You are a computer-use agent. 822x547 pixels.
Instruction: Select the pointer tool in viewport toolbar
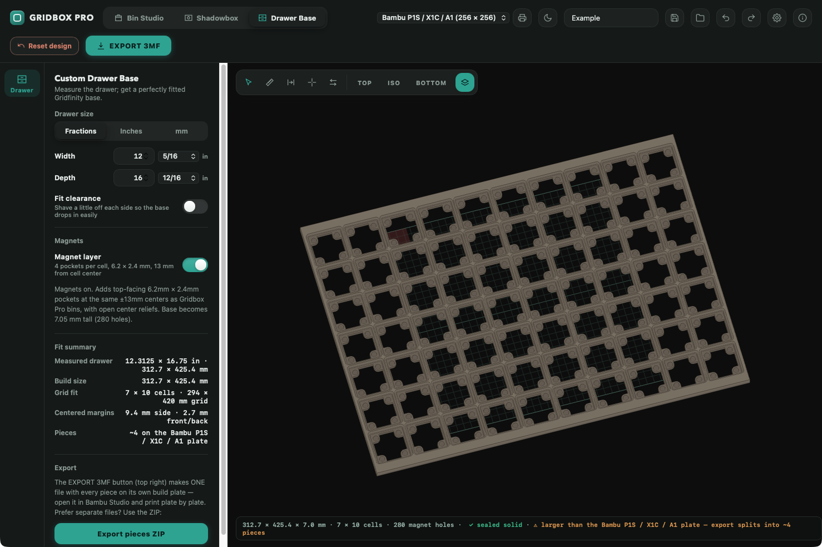249,82
